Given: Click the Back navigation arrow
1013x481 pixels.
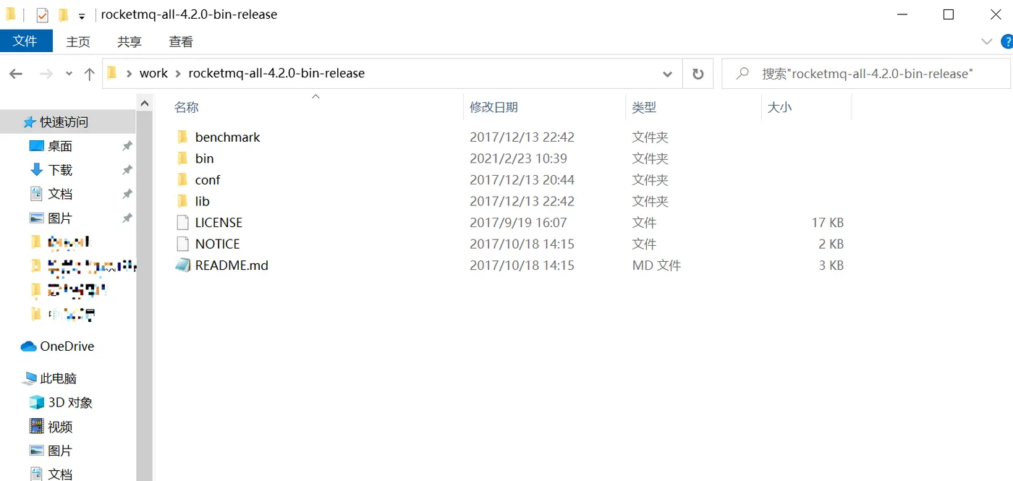Looking at the screenshot, I should (x=16, y=74).
